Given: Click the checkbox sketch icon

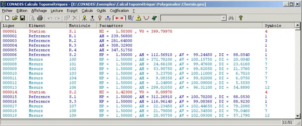Looking at the screenshot, I should (x=131, y=18).
